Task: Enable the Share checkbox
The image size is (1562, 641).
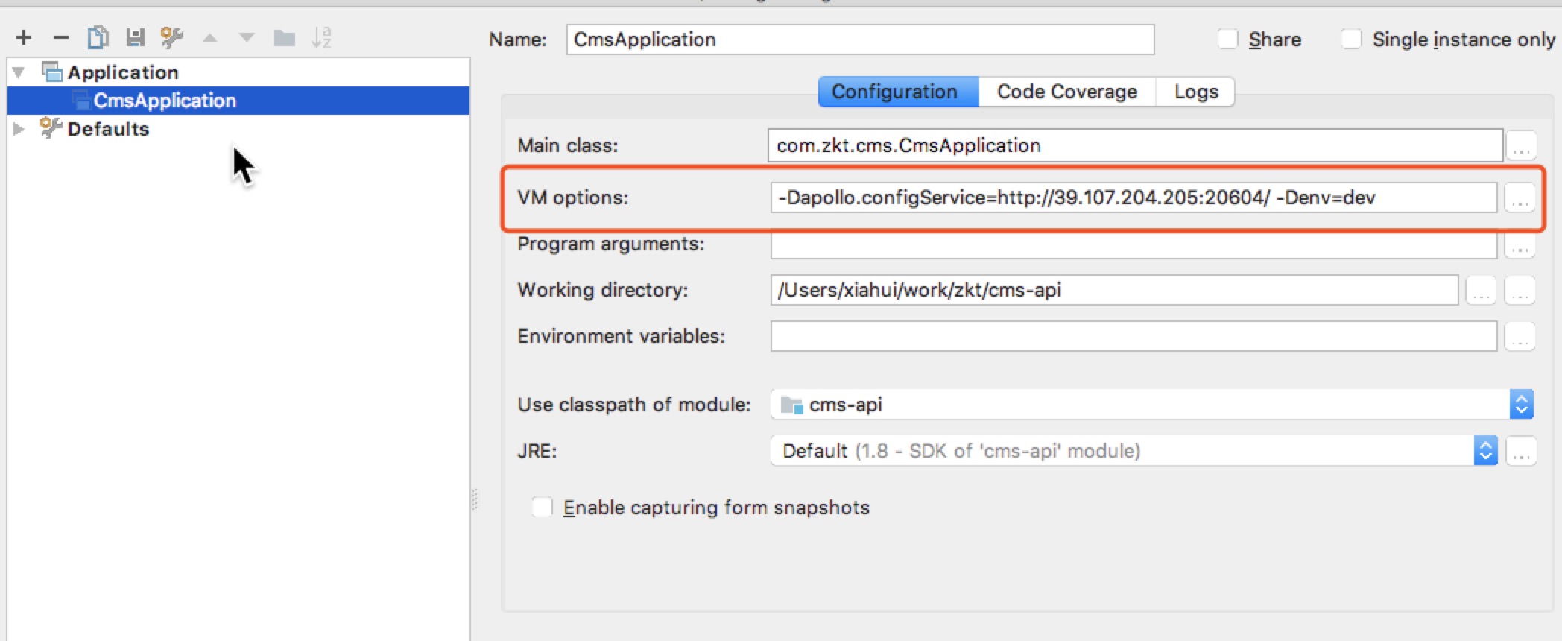Action: [1227, 39]
